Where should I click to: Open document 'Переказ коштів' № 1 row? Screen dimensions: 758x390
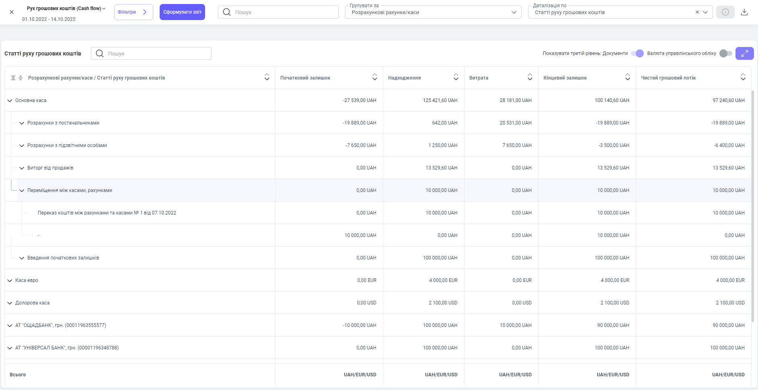[x=107, y=213]
